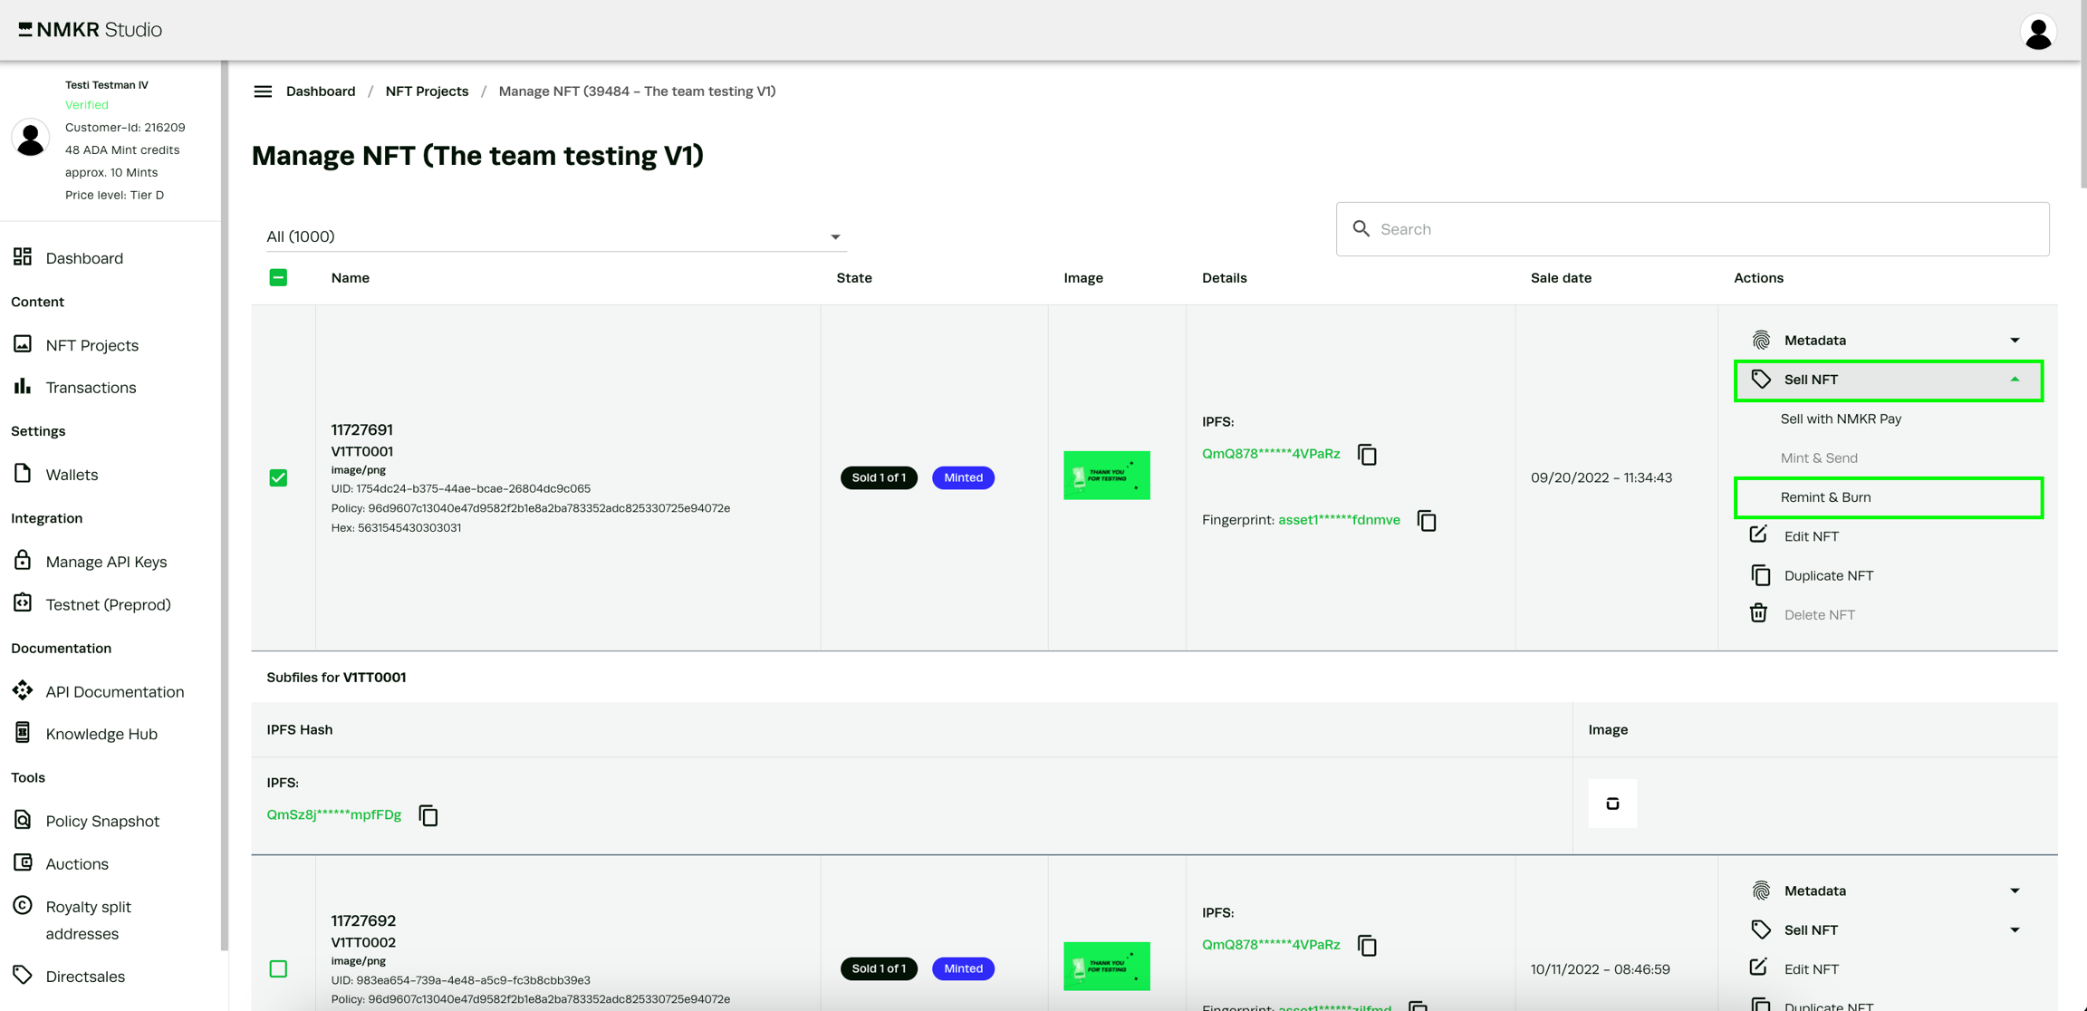Open the All (1000) filter dropdown
Image resolution: width=2087 pixels, height=1011 pixels.
554,236
